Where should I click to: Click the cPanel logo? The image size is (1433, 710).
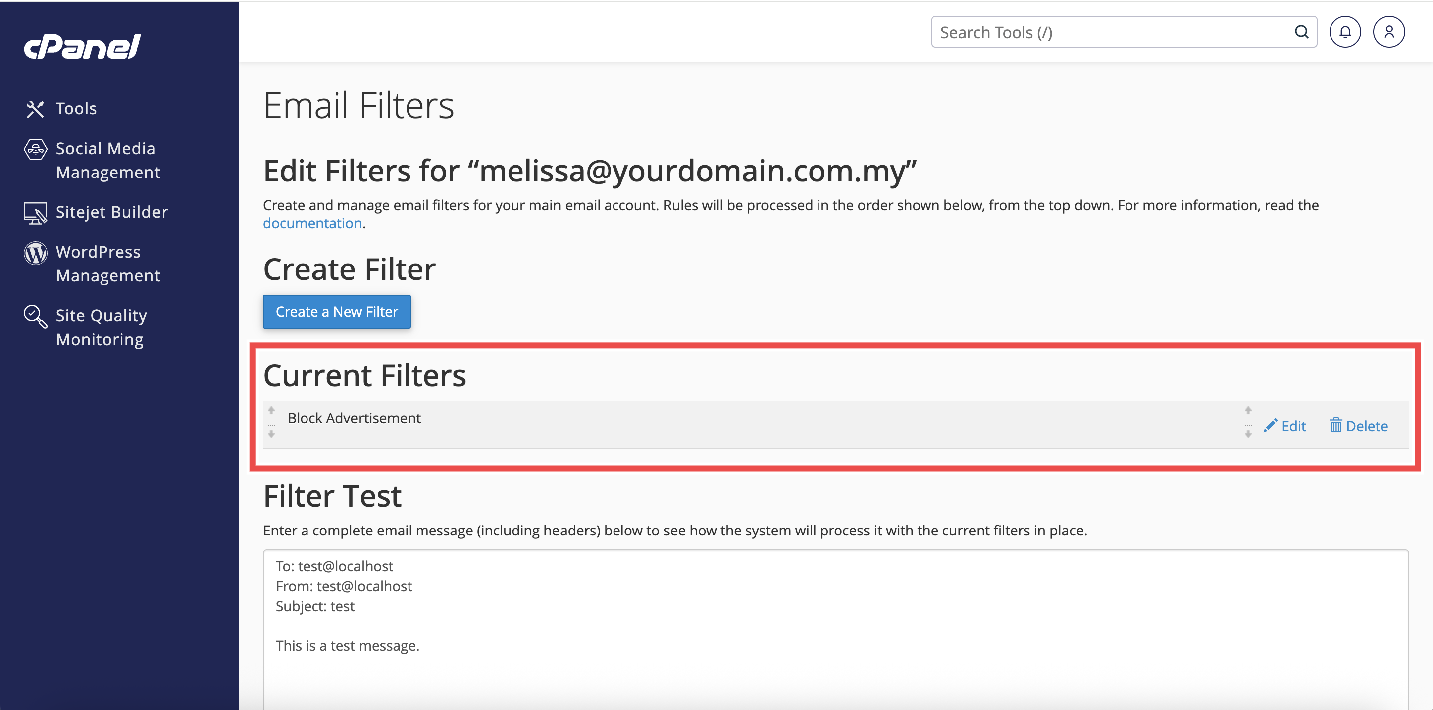(82, 46)
